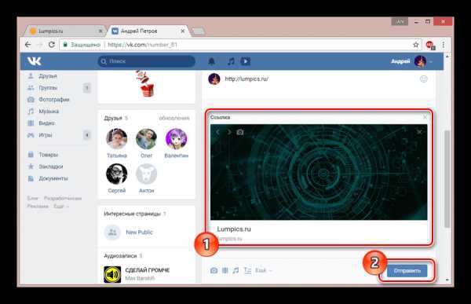Attach a photo using the camera icon
This screenshot has height=304, width=471.
coord(214,270)
